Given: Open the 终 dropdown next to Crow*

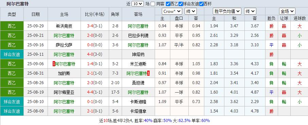Looking at the screenshot, I should (x=190, y=11).
